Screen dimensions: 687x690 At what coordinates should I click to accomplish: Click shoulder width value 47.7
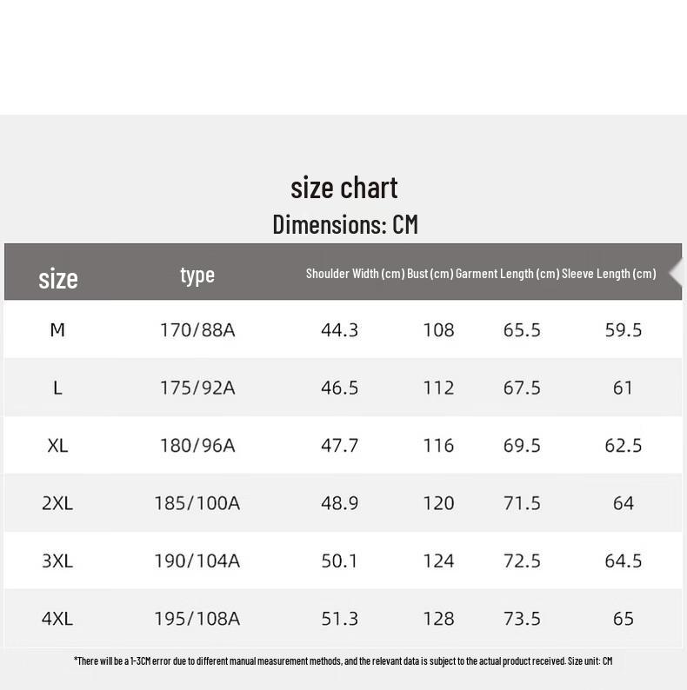339,445
